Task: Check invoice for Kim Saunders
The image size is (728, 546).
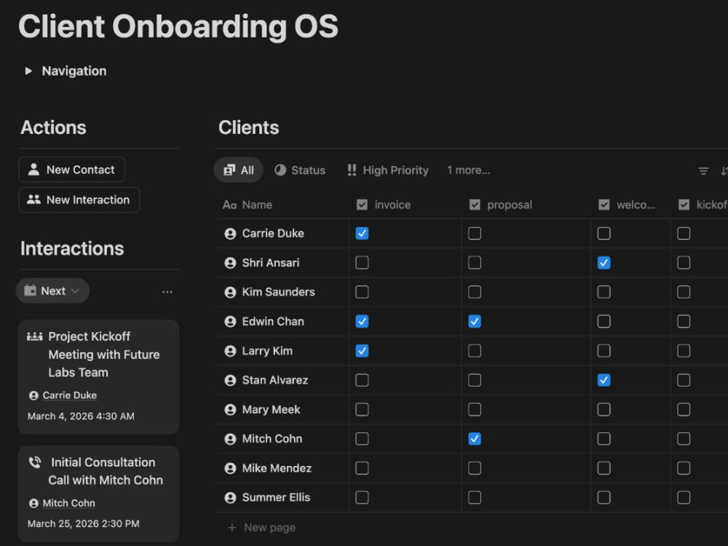Action: [x=362, y=292]
